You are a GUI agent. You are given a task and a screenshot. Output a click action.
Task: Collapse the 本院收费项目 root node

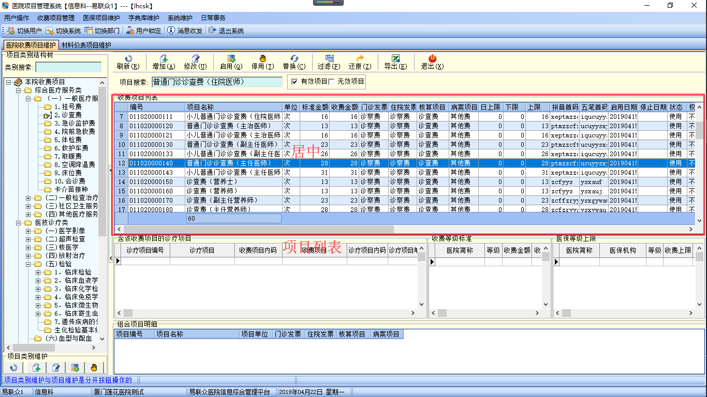(8, 82)
